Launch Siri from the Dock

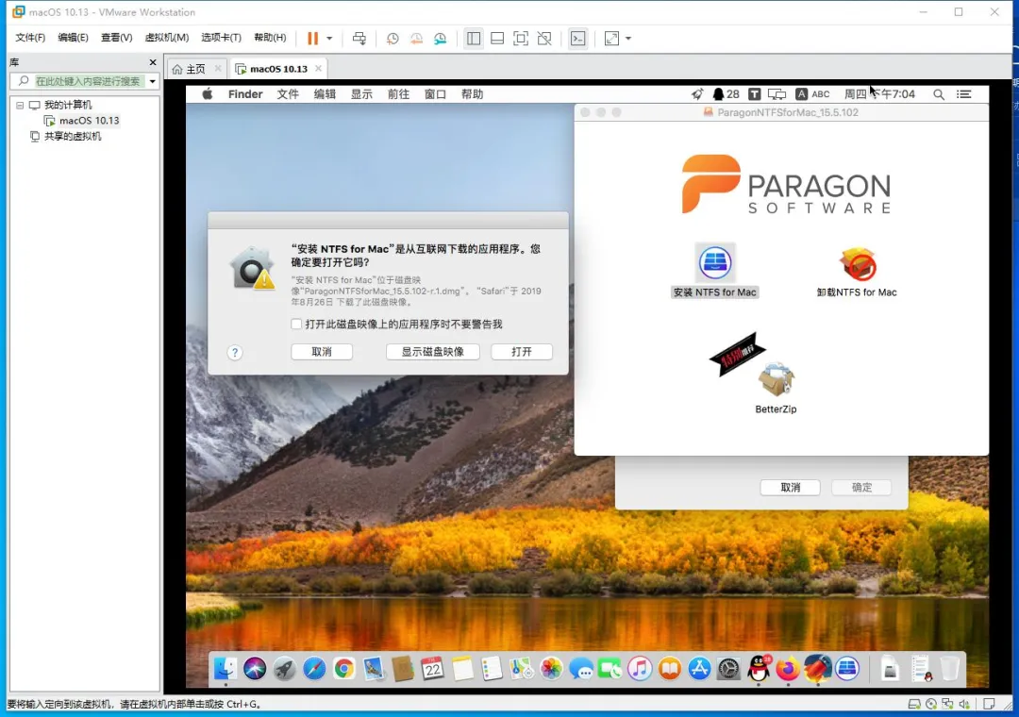point(255,668)
